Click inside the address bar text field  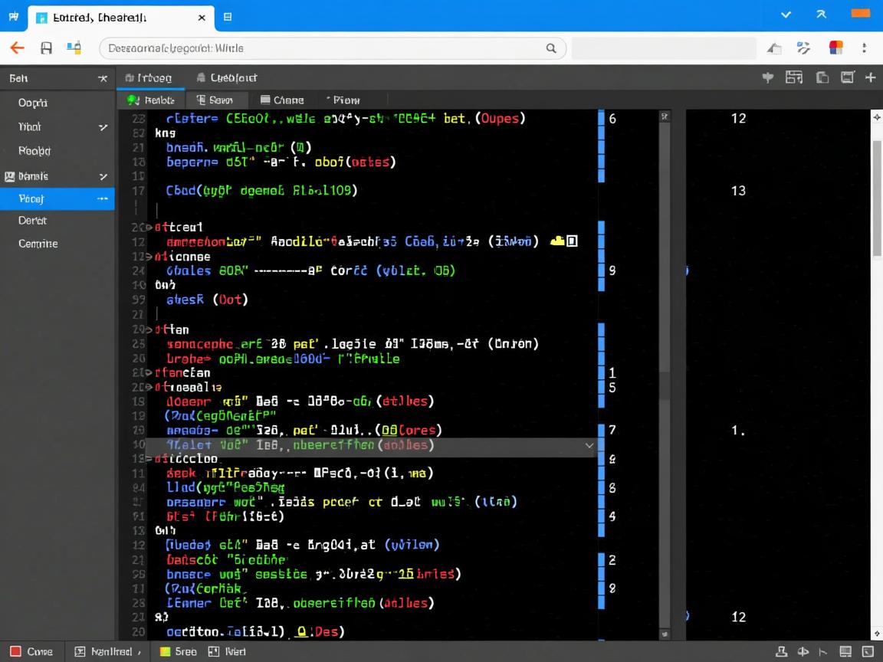322,48
